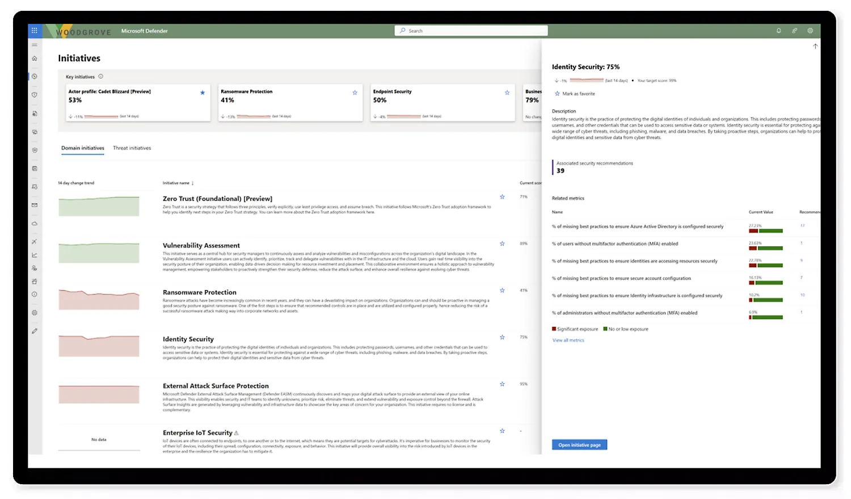
Task: Favorite the Ransomware Protection card star
Action: pos(355,93)
